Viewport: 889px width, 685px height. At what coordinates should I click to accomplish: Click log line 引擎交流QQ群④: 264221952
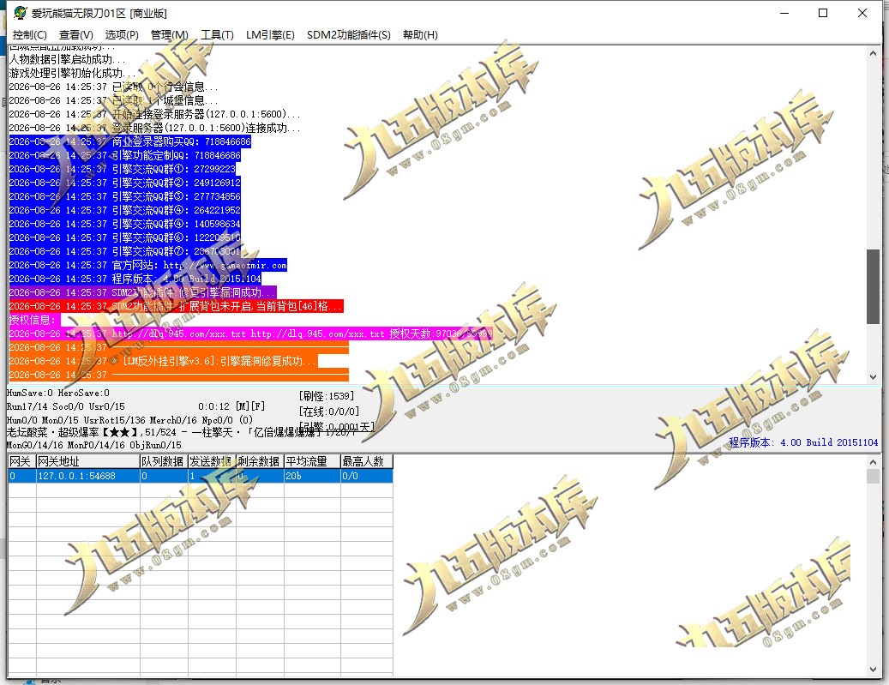124,210
